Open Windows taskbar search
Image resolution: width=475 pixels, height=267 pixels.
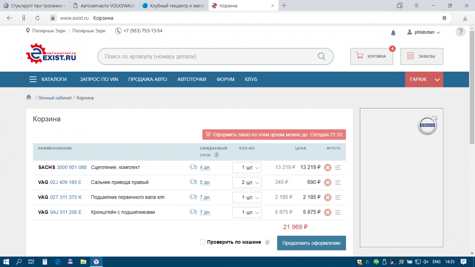pyautogui.click(x=19, y=261)
